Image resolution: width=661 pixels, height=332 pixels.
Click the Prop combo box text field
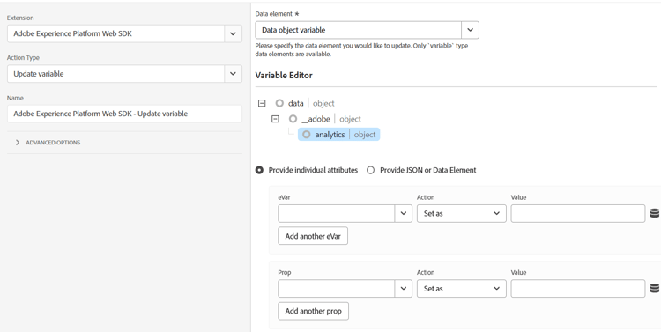337,289
